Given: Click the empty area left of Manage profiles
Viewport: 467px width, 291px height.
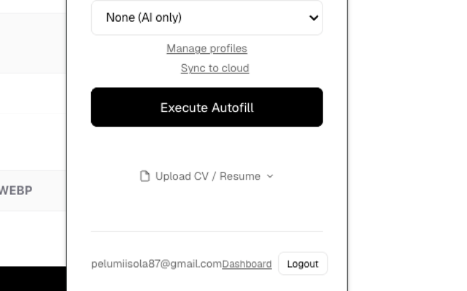Looking at the screenshot, I should (x=124, y=49).
